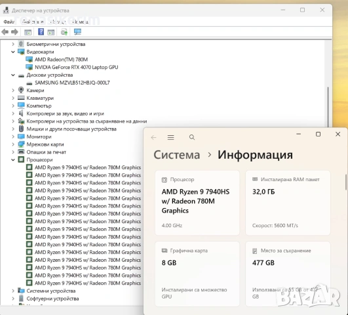Expand the Монитори node
The height and width of the screenshot is (315, 348).
(x=13, y=136)
